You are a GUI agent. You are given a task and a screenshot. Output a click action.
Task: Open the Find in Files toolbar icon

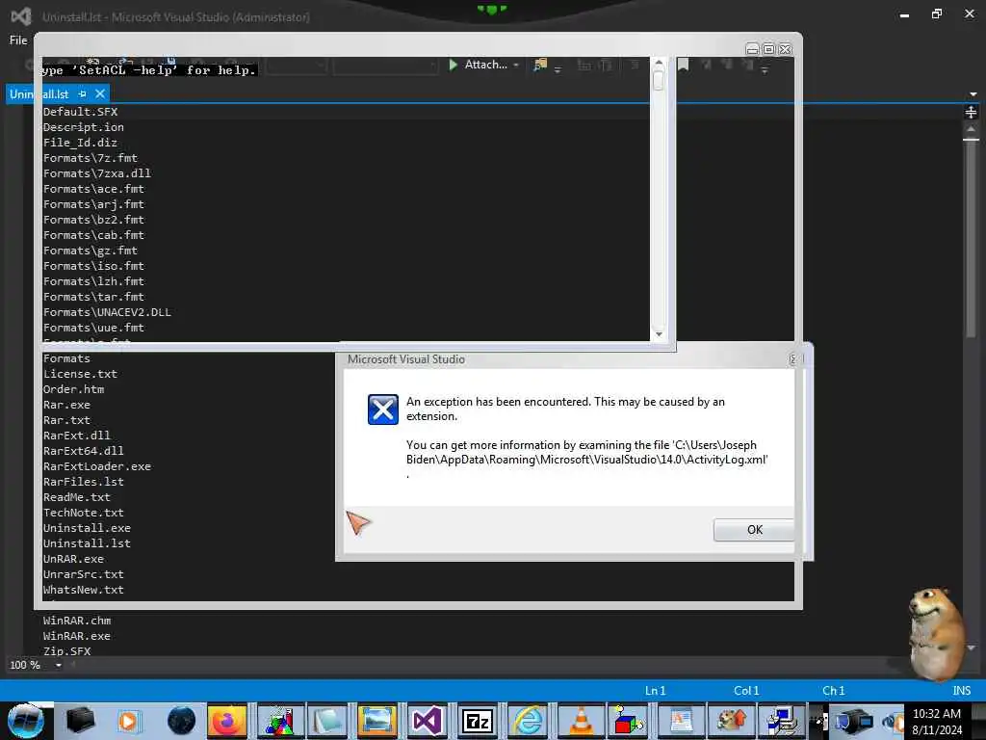tap(539, 65)
